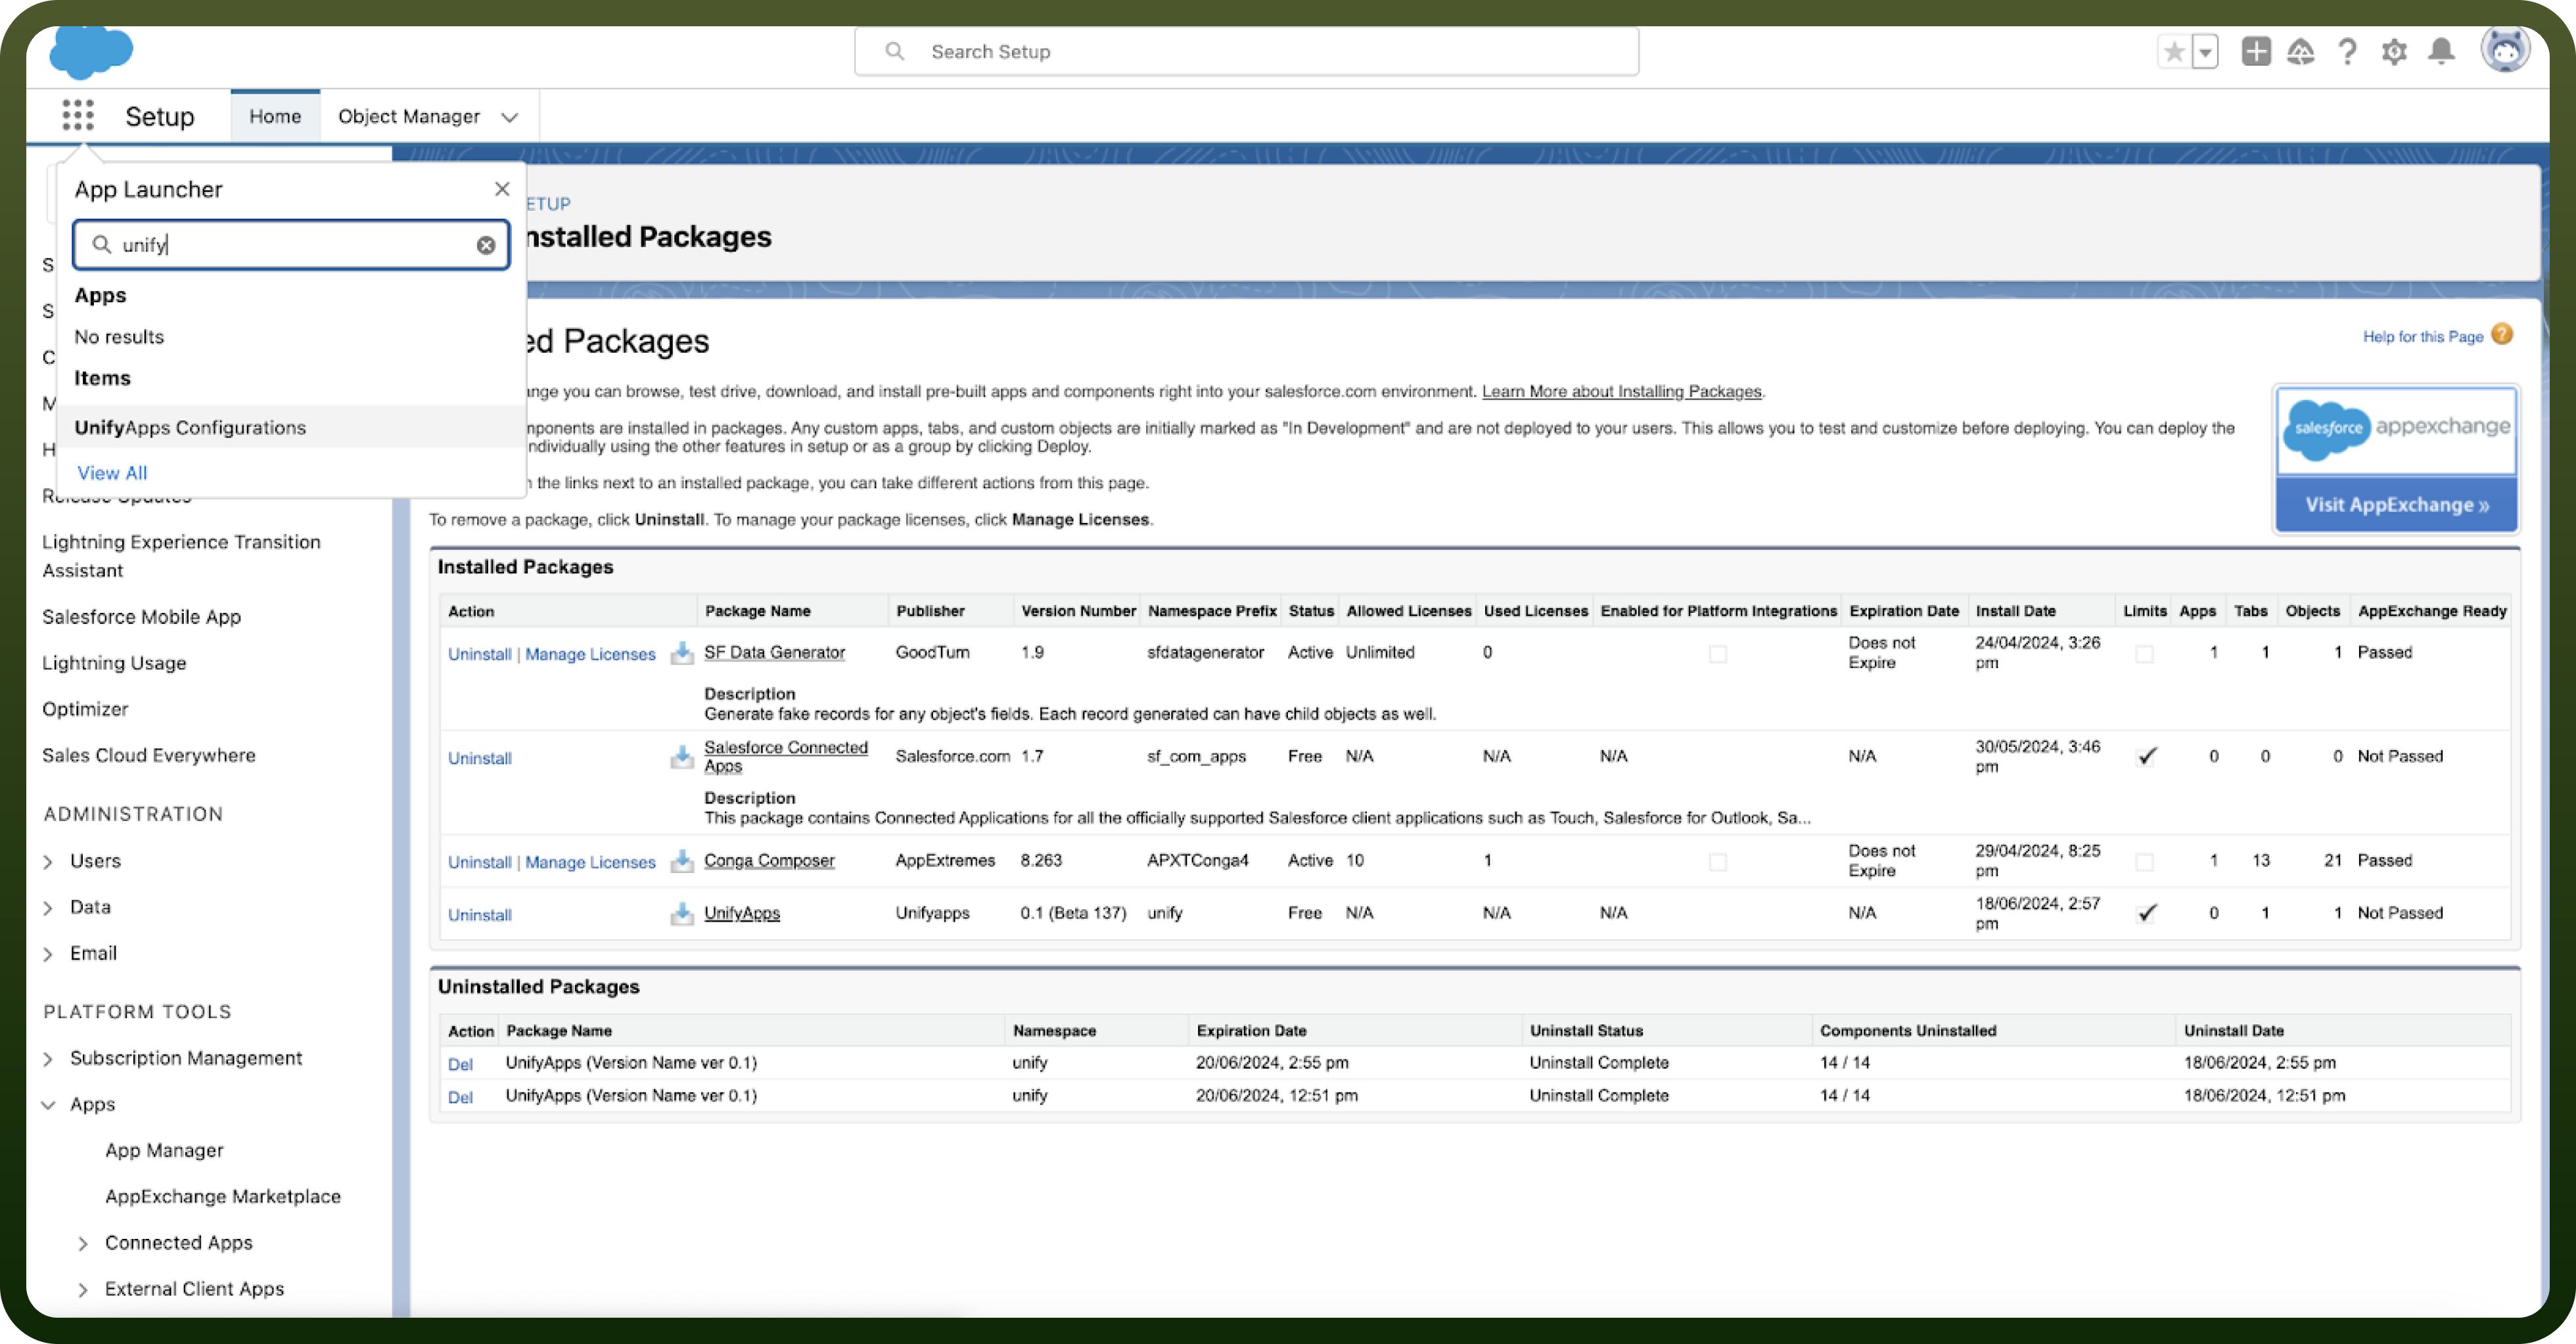Open App Manager in sidebar
The height and width of the screenshot is (1344, 2576).
tap(164, 1150)
